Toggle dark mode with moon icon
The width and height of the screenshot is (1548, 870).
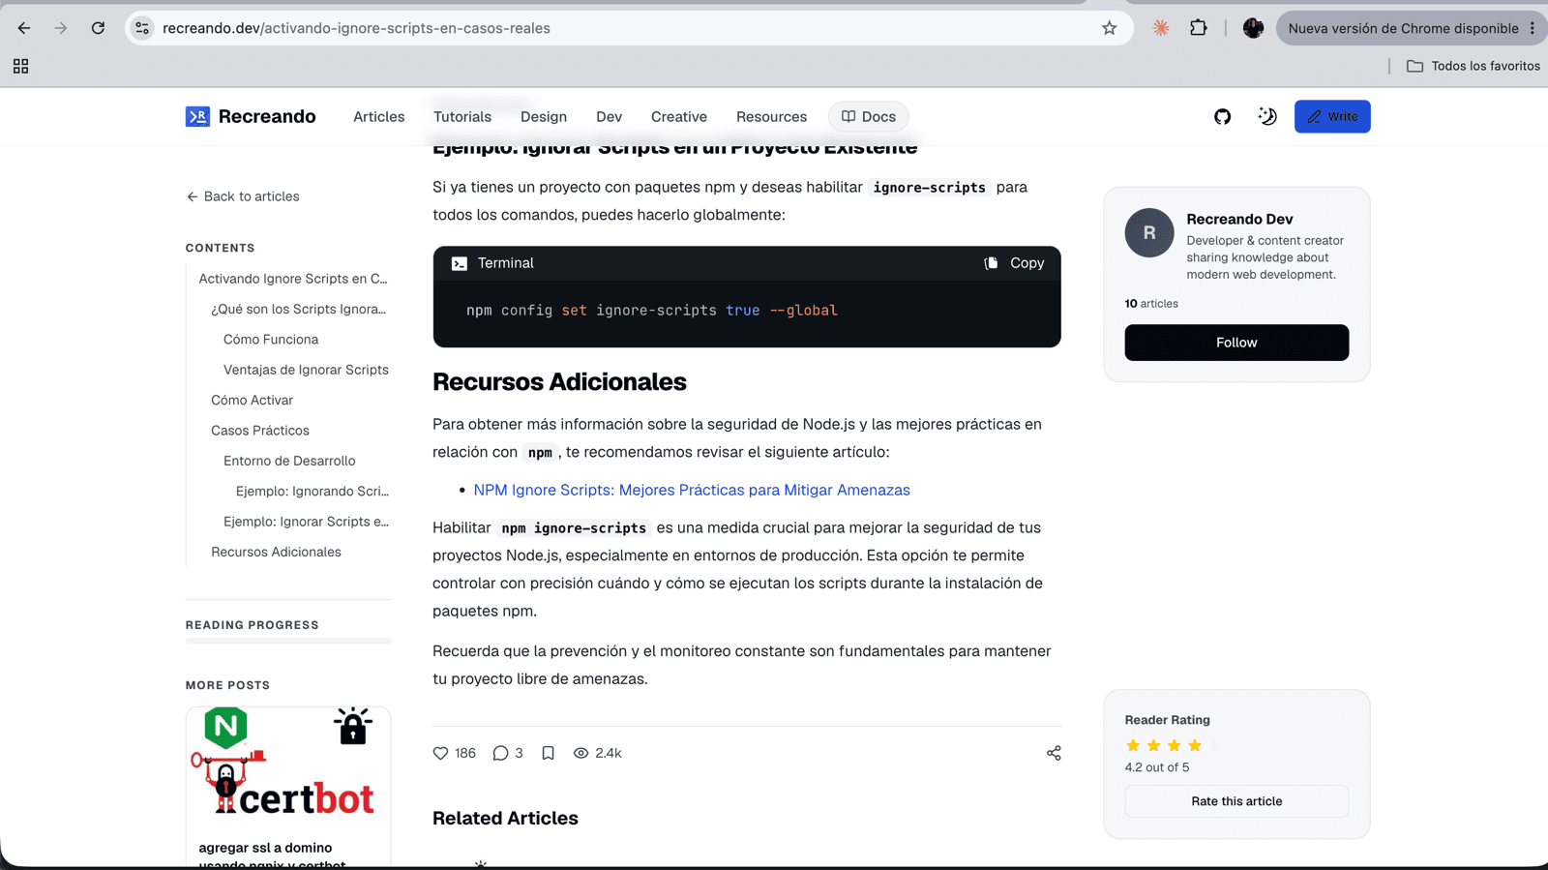(1267, 116)
